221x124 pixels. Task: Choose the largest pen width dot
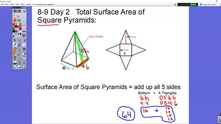21,34
